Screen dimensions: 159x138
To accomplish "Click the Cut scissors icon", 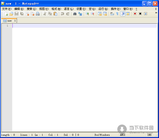I will pos(45,14).
